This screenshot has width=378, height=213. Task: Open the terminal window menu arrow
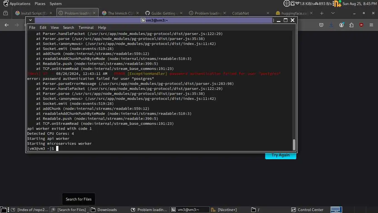30,20
